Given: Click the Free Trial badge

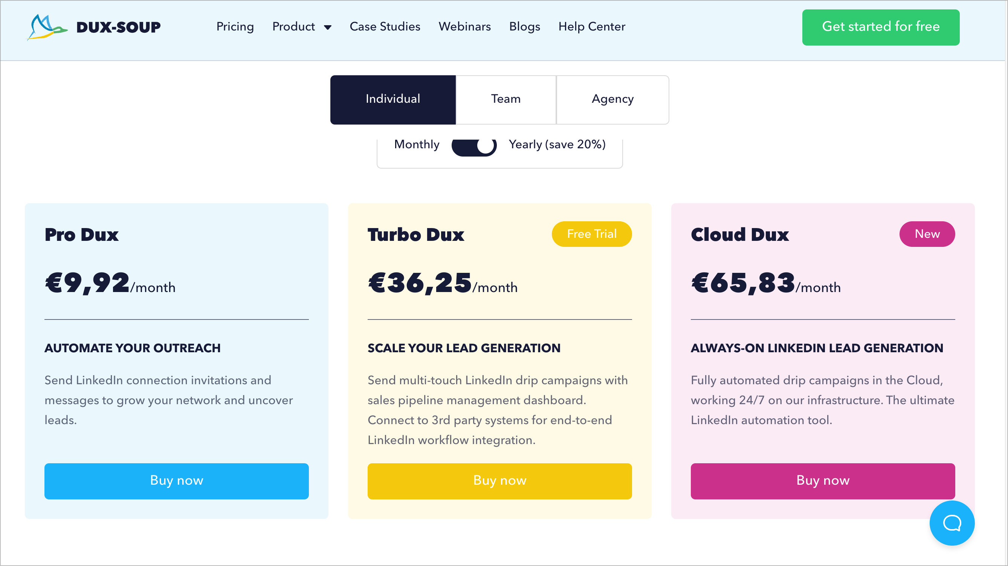Looking at the screenshot, I should click(x=592, y=234).
